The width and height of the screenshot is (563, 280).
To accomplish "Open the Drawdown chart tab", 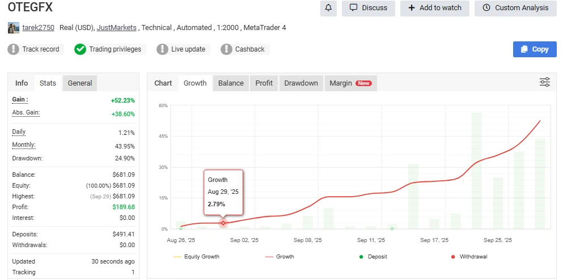I will tap(301, 83).
